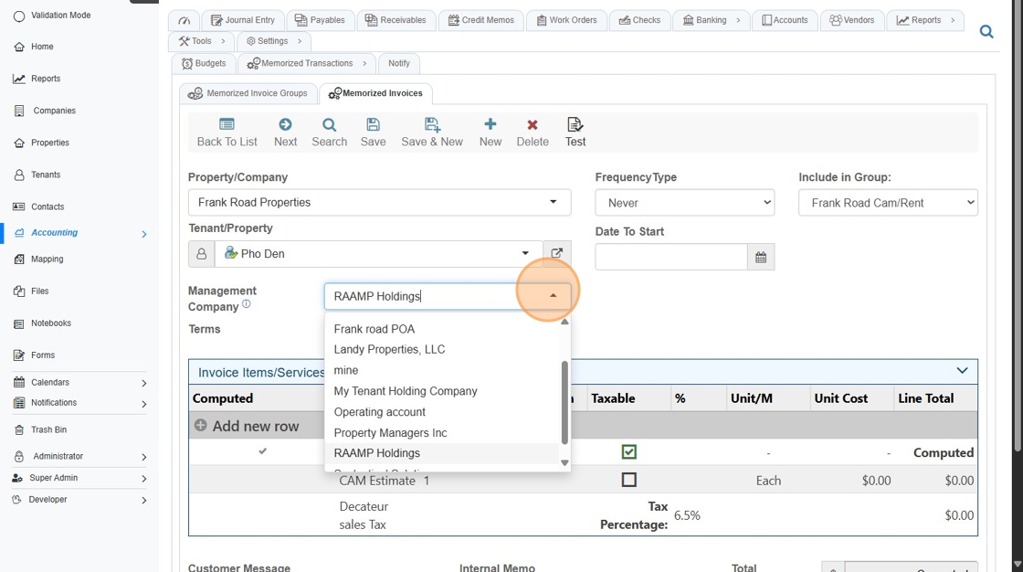
Task: Go to Next memorized invoice
Action: (285, 132)
